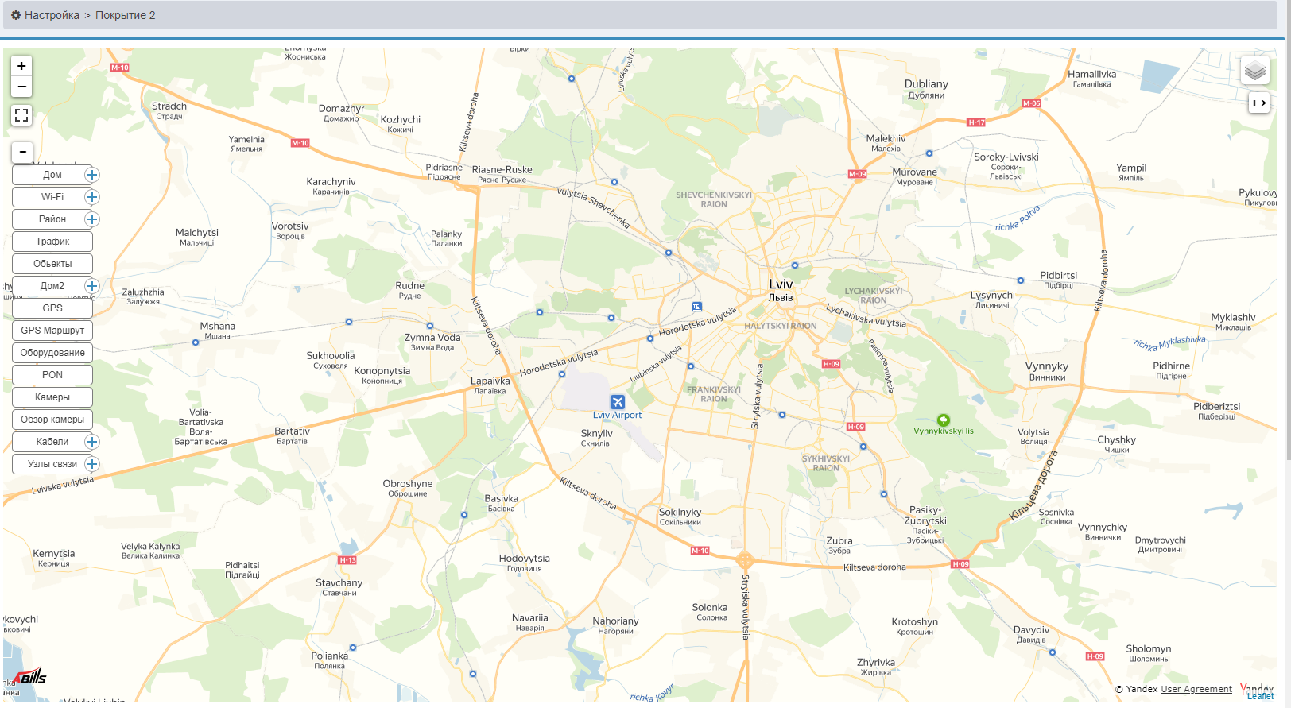Open the Настройка breadcrumb
Viewport: 1291px width, 708px height.
point(52,15)
